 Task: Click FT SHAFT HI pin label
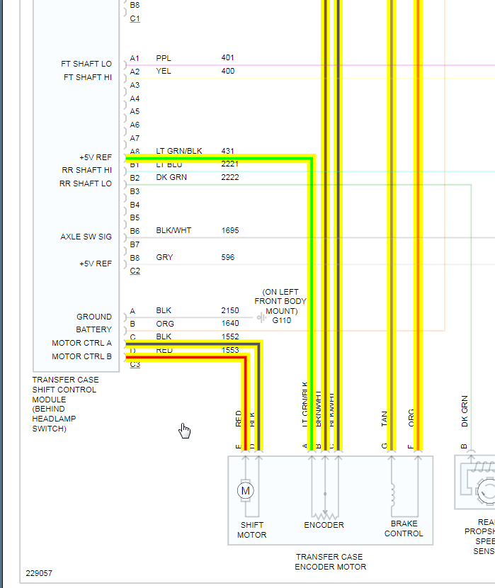88,77
